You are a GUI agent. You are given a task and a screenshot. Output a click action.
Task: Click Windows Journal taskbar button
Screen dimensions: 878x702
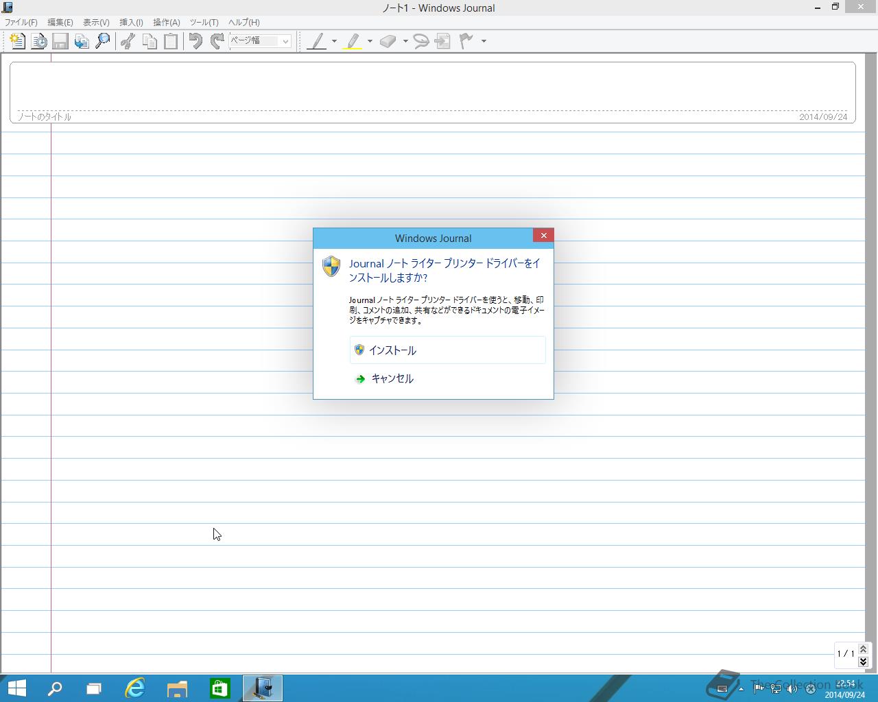click(262, 688)
